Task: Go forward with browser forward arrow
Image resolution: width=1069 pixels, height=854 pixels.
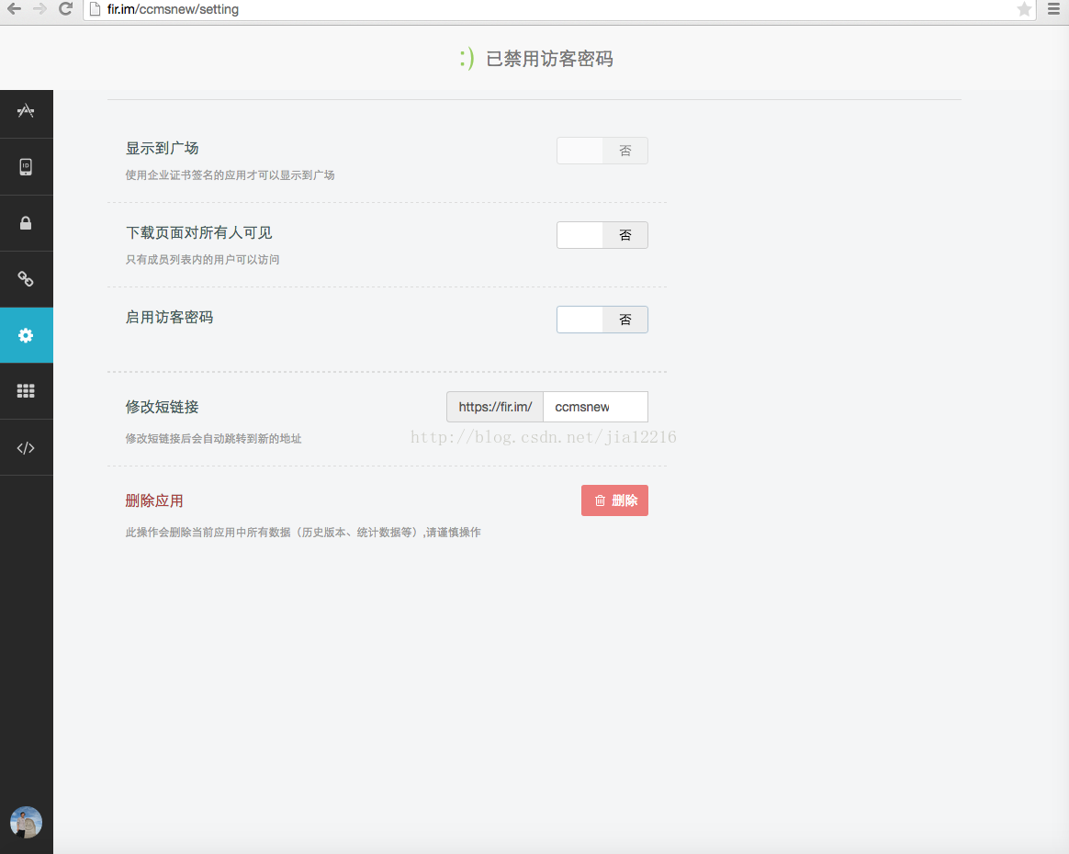Action: [x=39, y=9]
